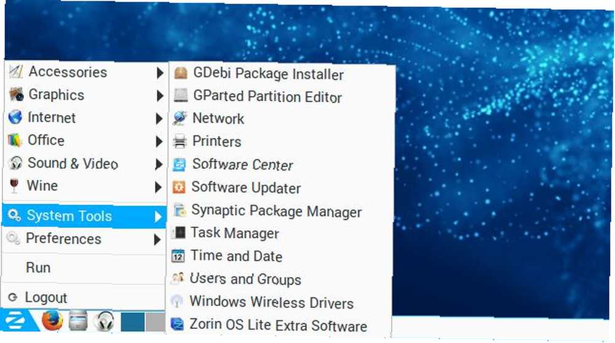This screenshot has width=615, height=343.
Task: Open the Printers entry
Action: tap(280, 142)
